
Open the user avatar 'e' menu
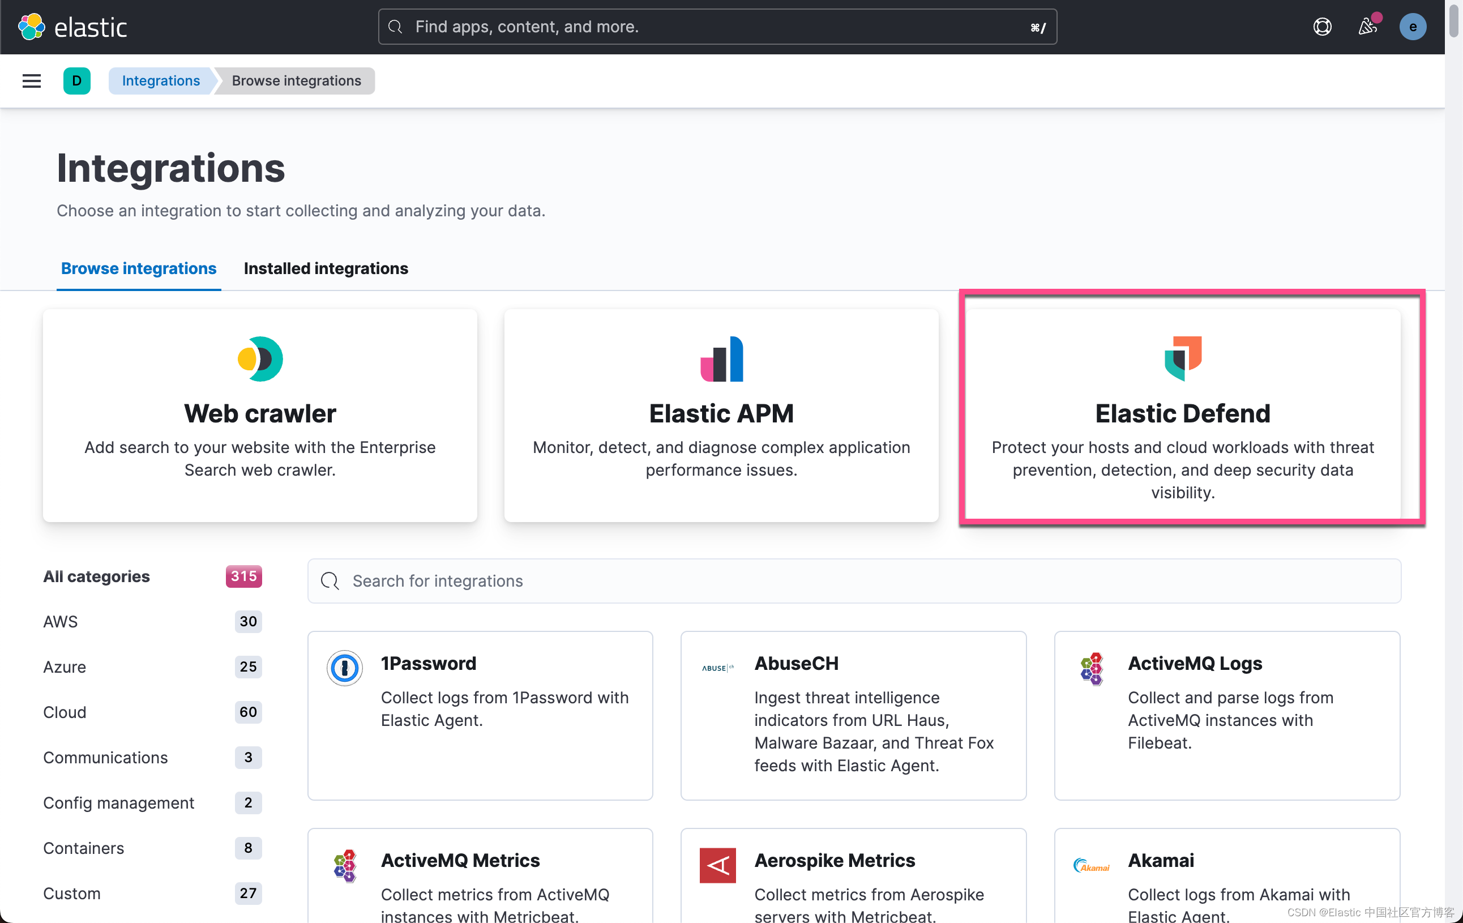[x=1413, y=27]
